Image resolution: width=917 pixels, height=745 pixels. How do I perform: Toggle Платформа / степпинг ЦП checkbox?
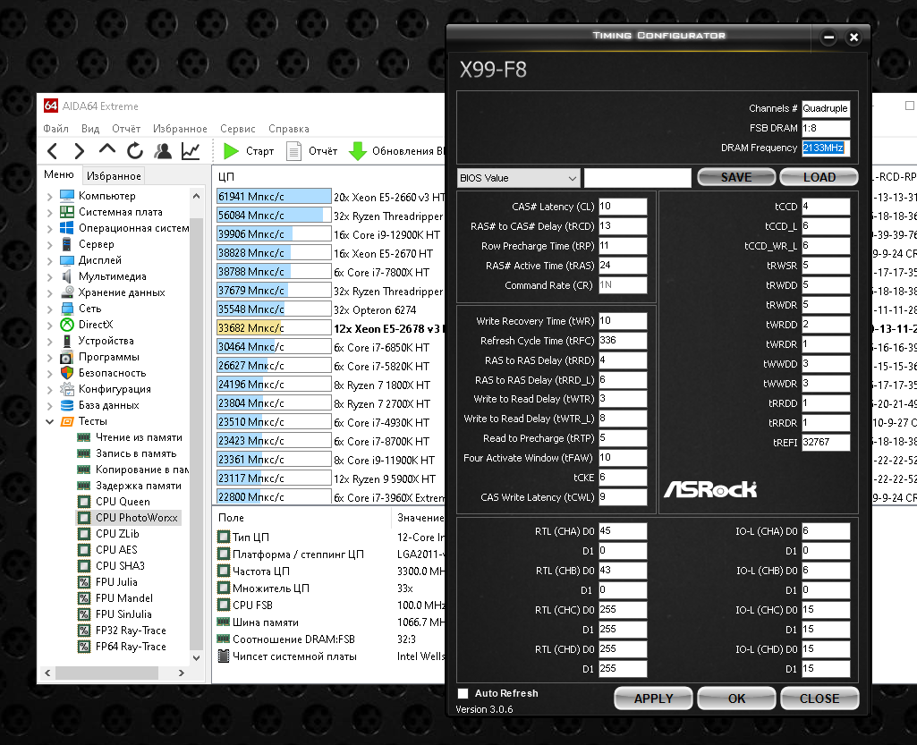point(224,554)
